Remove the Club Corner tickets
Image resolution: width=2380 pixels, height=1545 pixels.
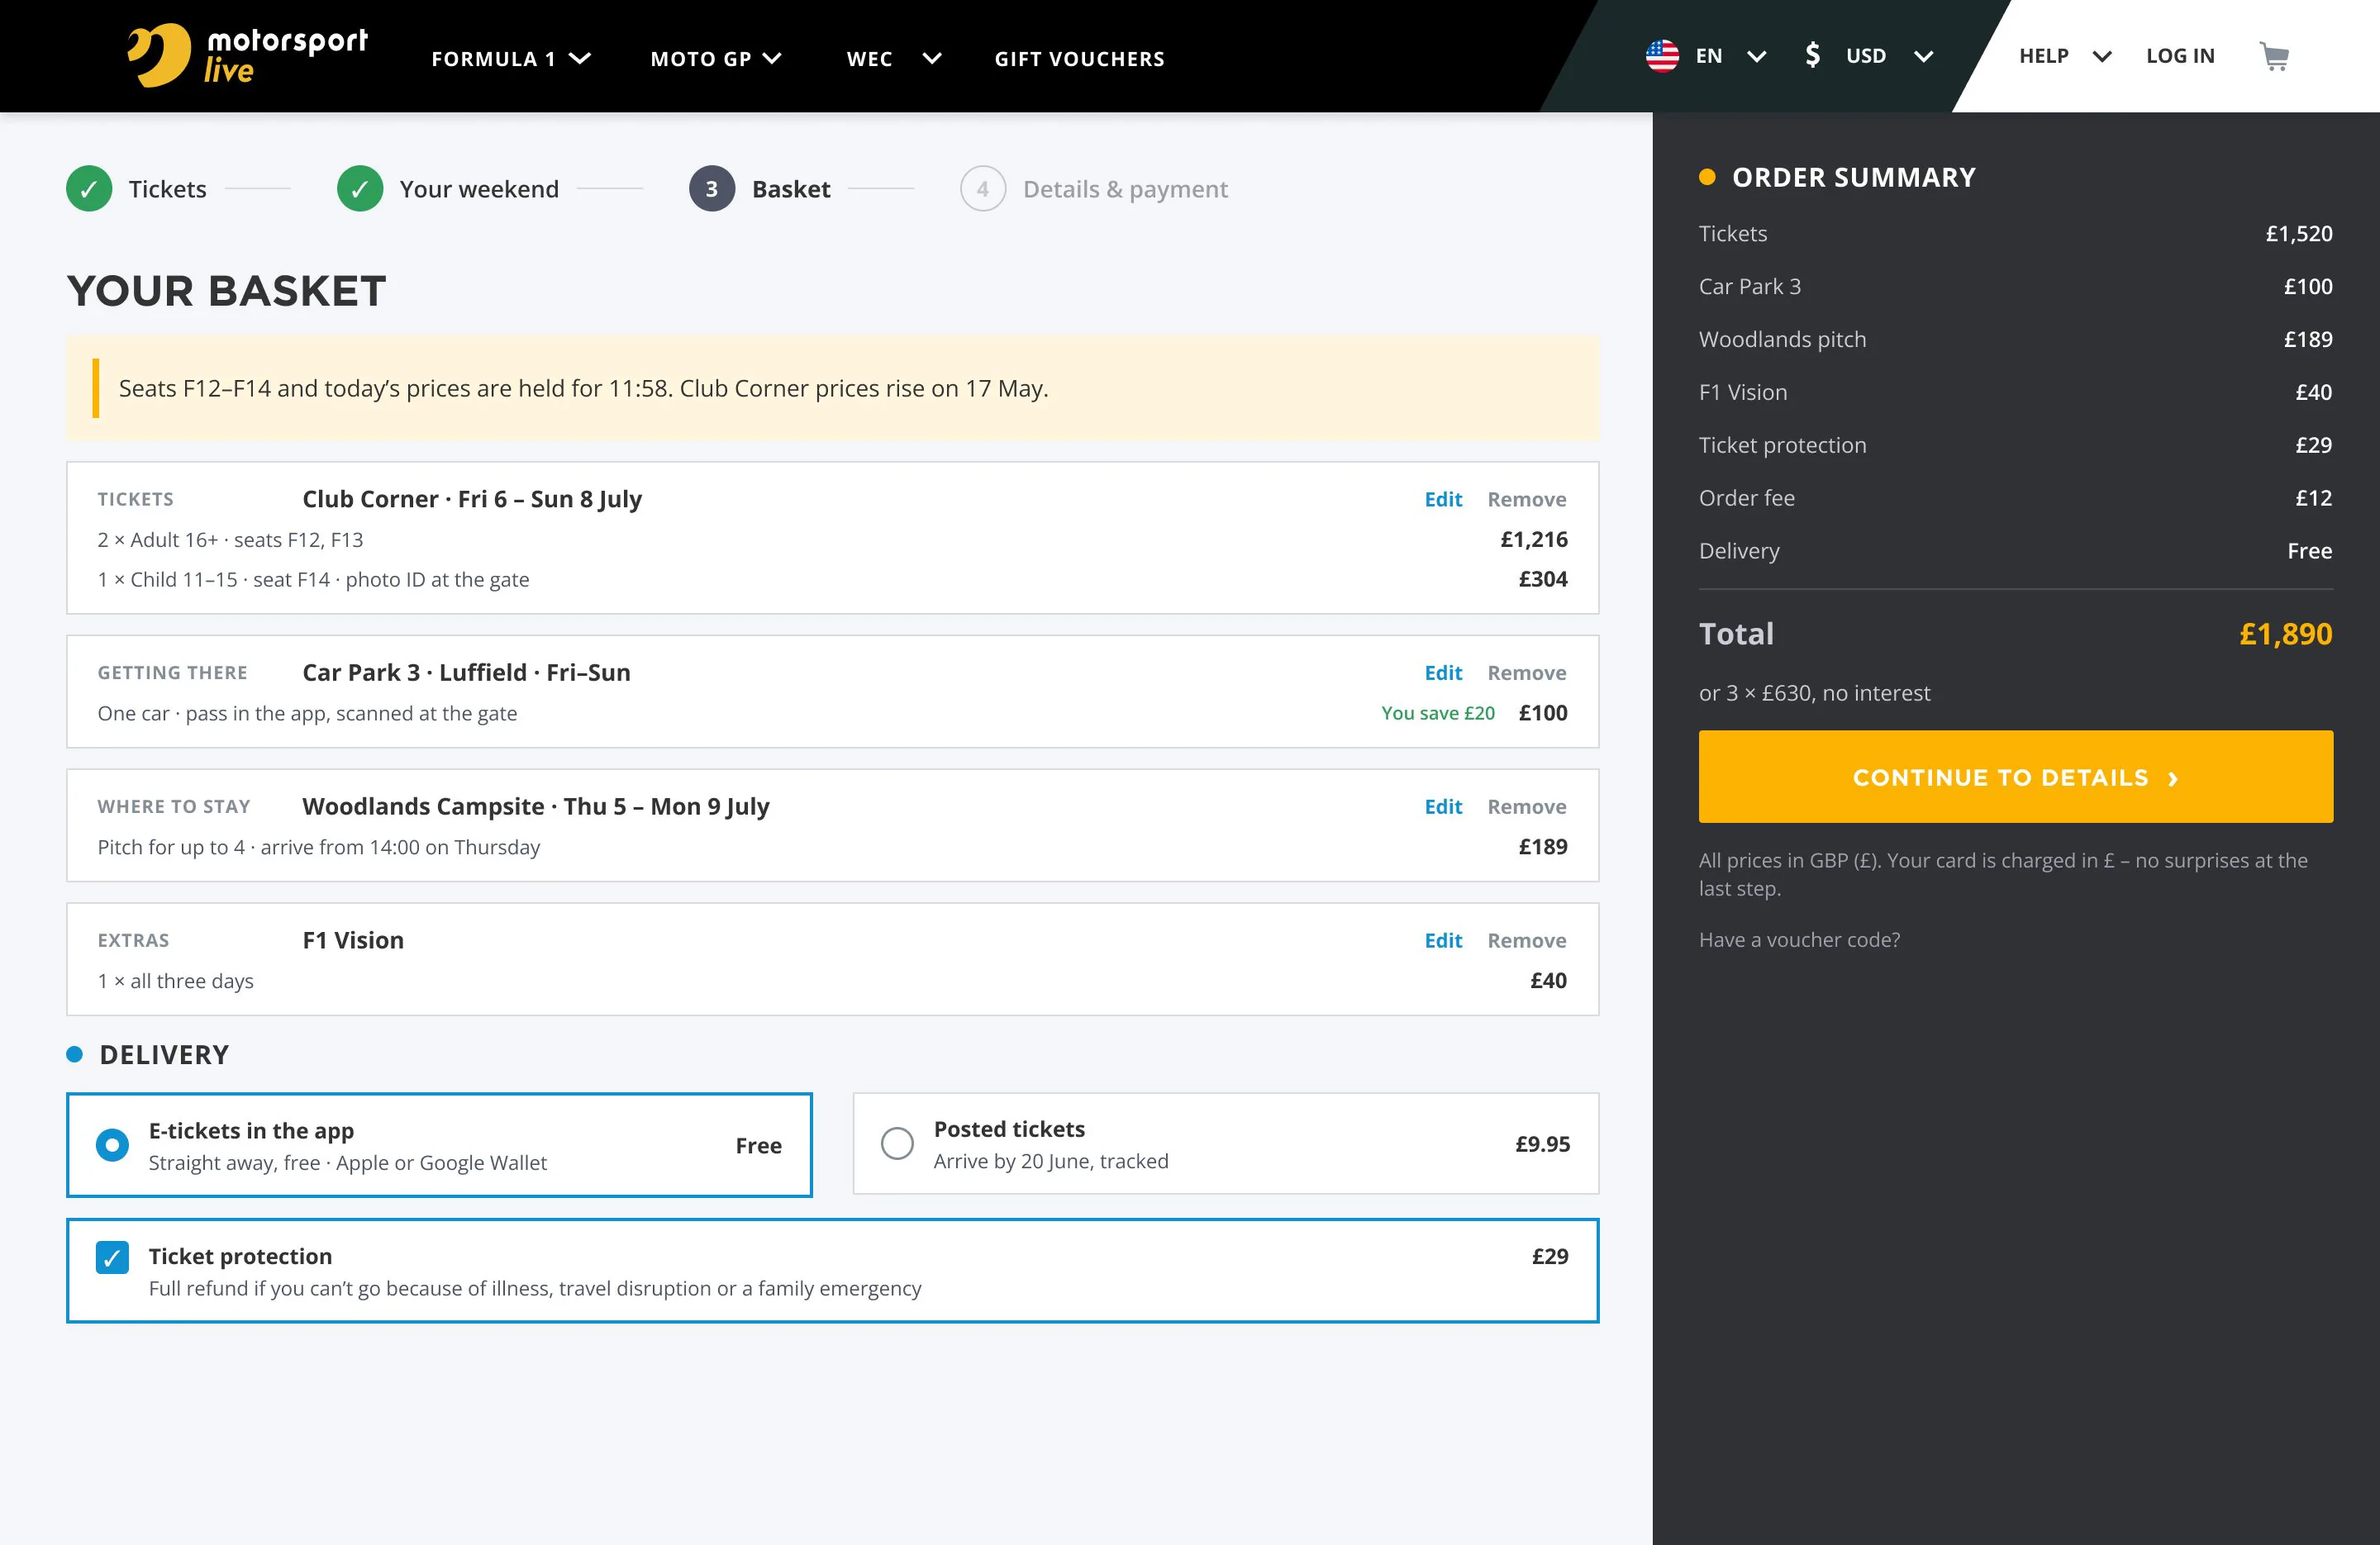pyautogui.click(x=1526, y=499)
